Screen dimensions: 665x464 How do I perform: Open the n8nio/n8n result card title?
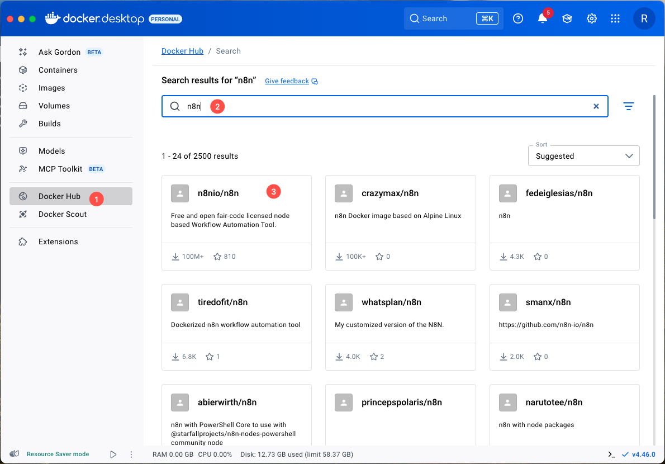point(218,193)
